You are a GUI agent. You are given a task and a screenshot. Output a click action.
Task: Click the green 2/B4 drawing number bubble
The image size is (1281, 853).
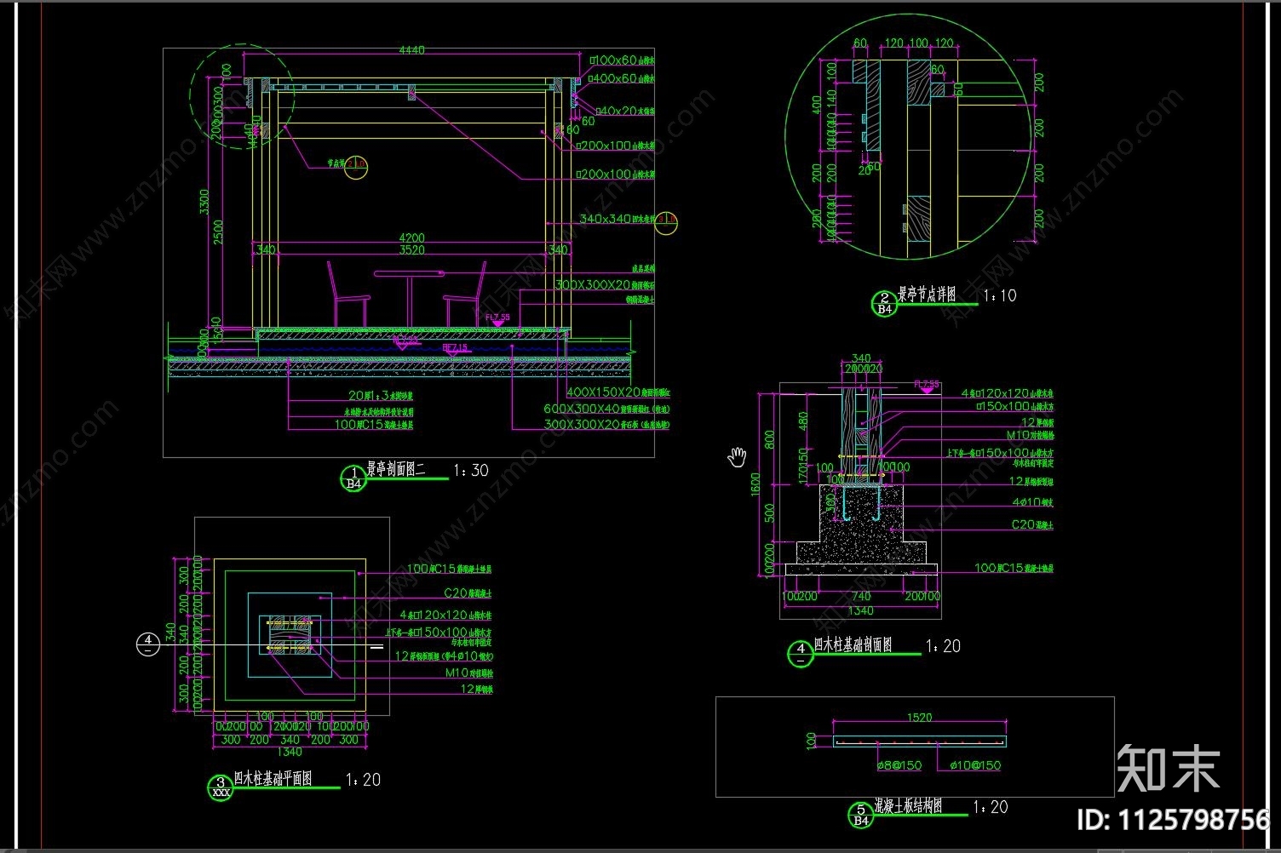point(884,303)
